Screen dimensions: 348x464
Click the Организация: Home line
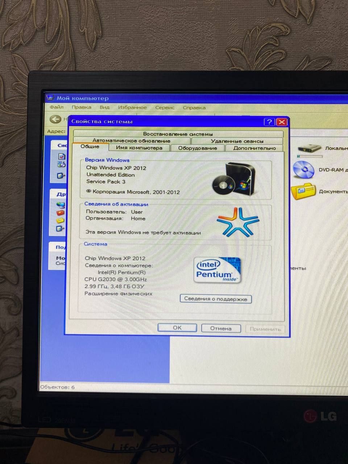tap(115, 218)
